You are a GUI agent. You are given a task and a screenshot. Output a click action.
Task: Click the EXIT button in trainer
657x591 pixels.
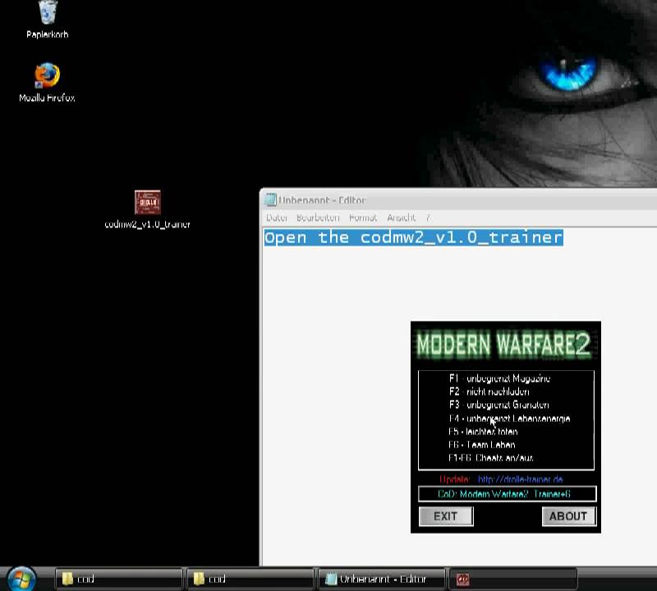coord(446,516)
